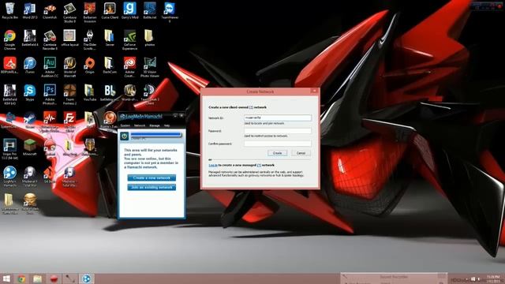
Task: Click the Confirm password input field
Action: click(277, 144)
